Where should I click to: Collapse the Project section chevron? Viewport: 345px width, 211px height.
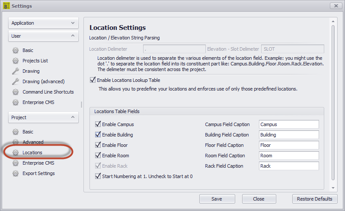[x=73, y=117]
